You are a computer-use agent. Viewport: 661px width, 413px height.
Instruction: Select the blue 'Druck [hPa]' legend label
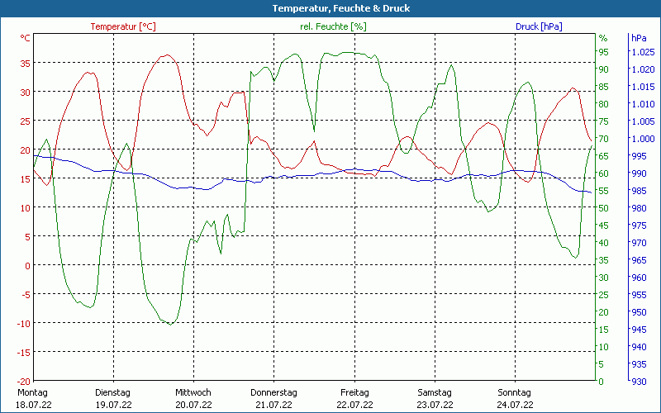point(539,26)
